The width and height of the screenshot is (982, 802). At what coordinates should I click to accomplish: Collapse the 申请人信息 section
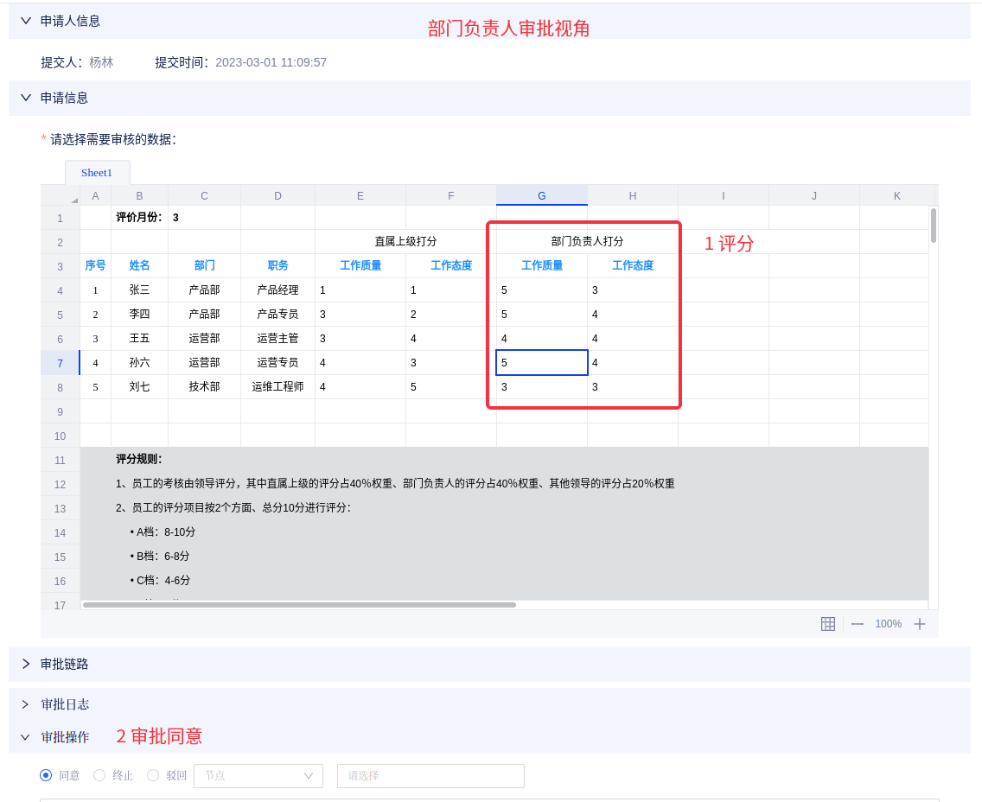26,21
